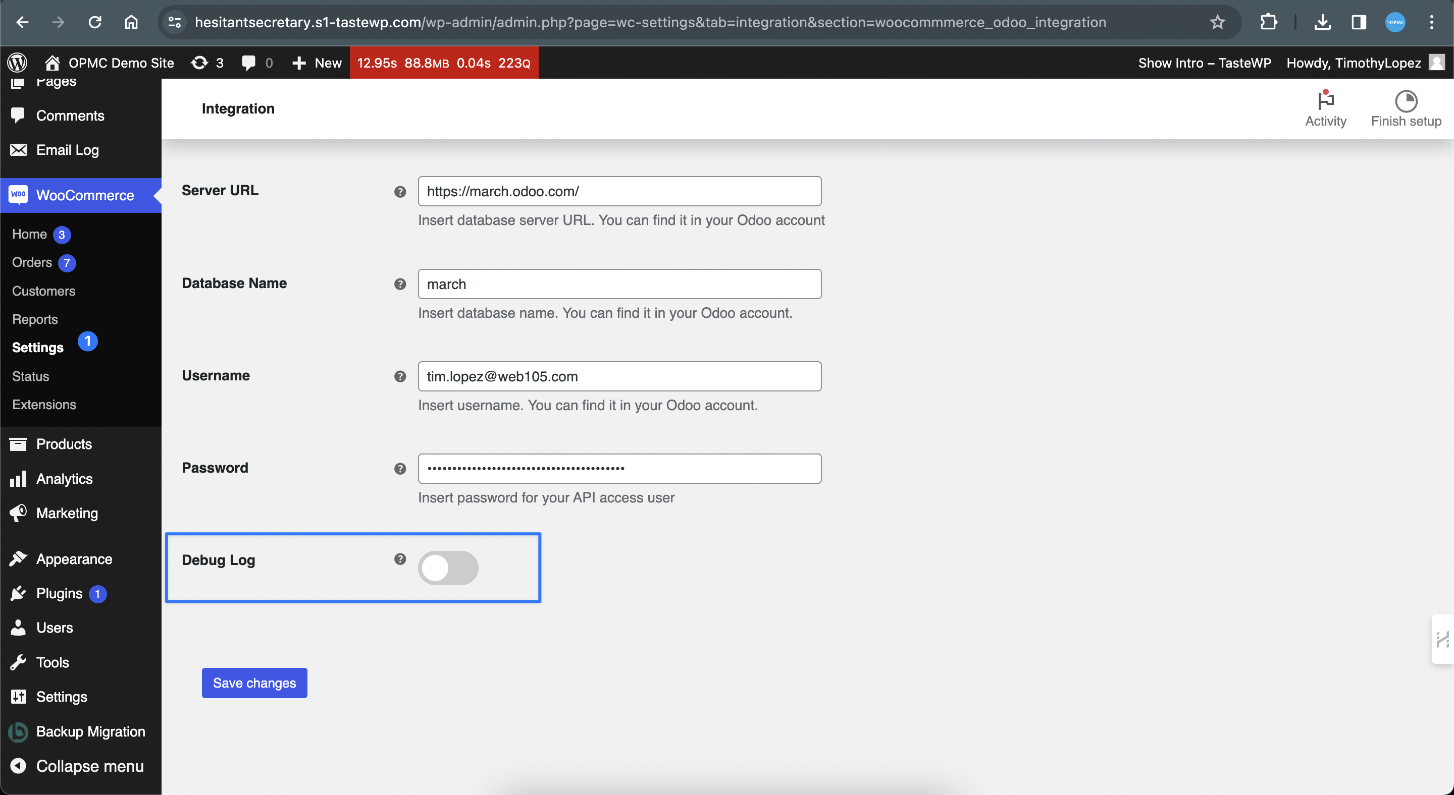The image size is (1454, 795).
Task: Open Marketing in sidebar
Action: pos(81,513)
